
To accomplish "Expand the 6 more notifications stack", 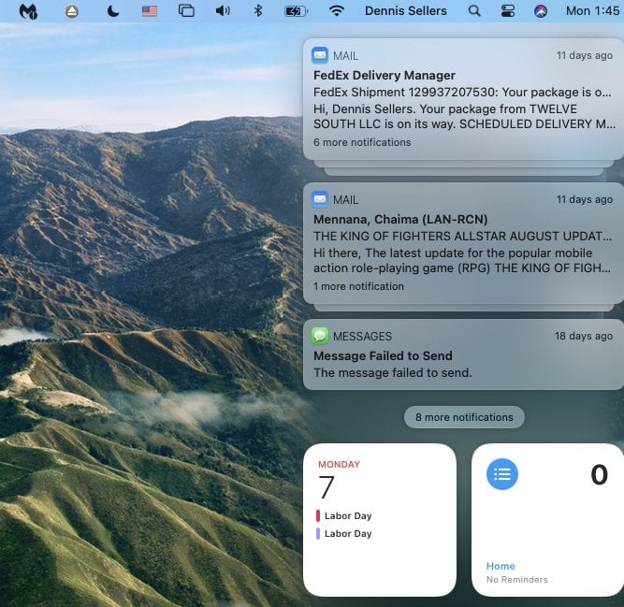I will coord(362,142).
